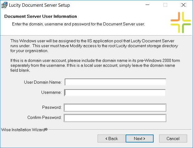The width and height of the screenshot is (193, 148).
Task: Click the User Domain Name input field
Action: (x=115, y=82)
